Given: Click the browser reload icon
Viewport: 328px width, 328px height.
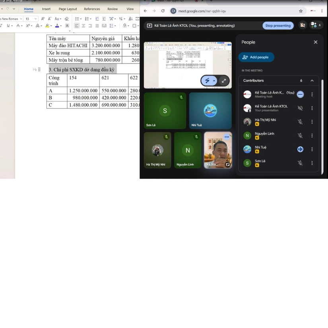Looking at the screenshot, I should pos(163,11).
